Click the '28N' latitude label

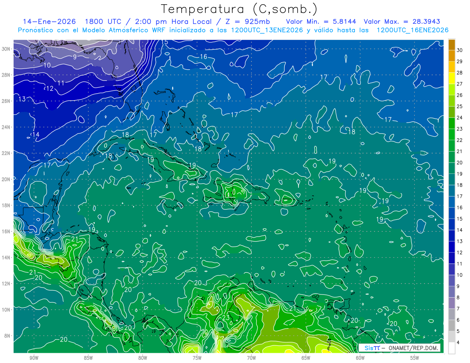(6, 75)
